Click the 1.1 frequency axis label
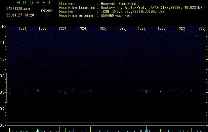 coord(3,43)
